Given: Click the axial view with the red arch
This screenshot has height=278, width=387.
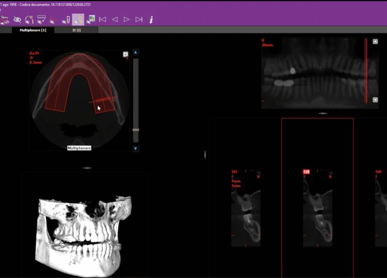Looking at the screenshot, I should (79, 100).
